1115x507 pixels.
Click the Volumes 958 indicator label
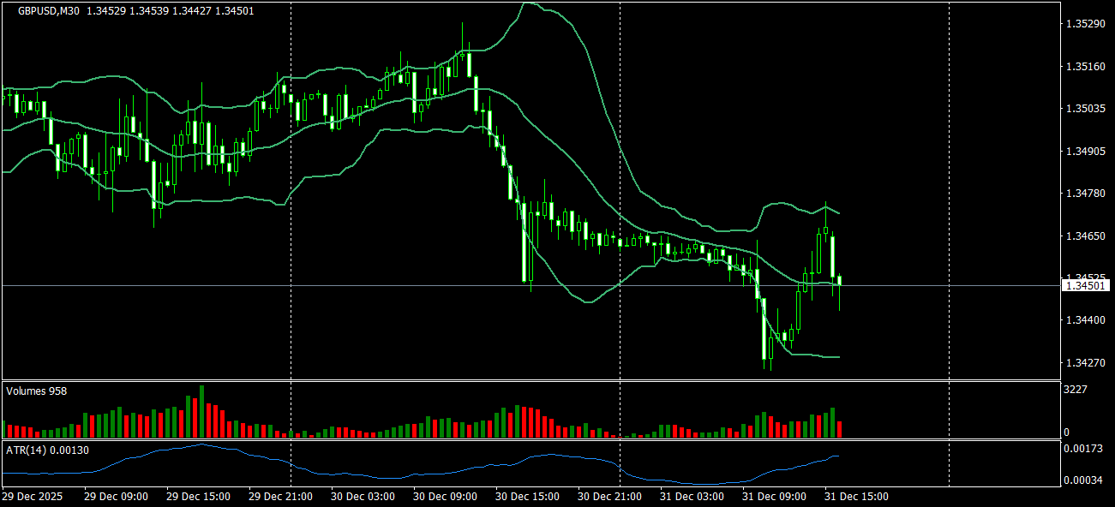pyautogui.click(x=37, y=391)
